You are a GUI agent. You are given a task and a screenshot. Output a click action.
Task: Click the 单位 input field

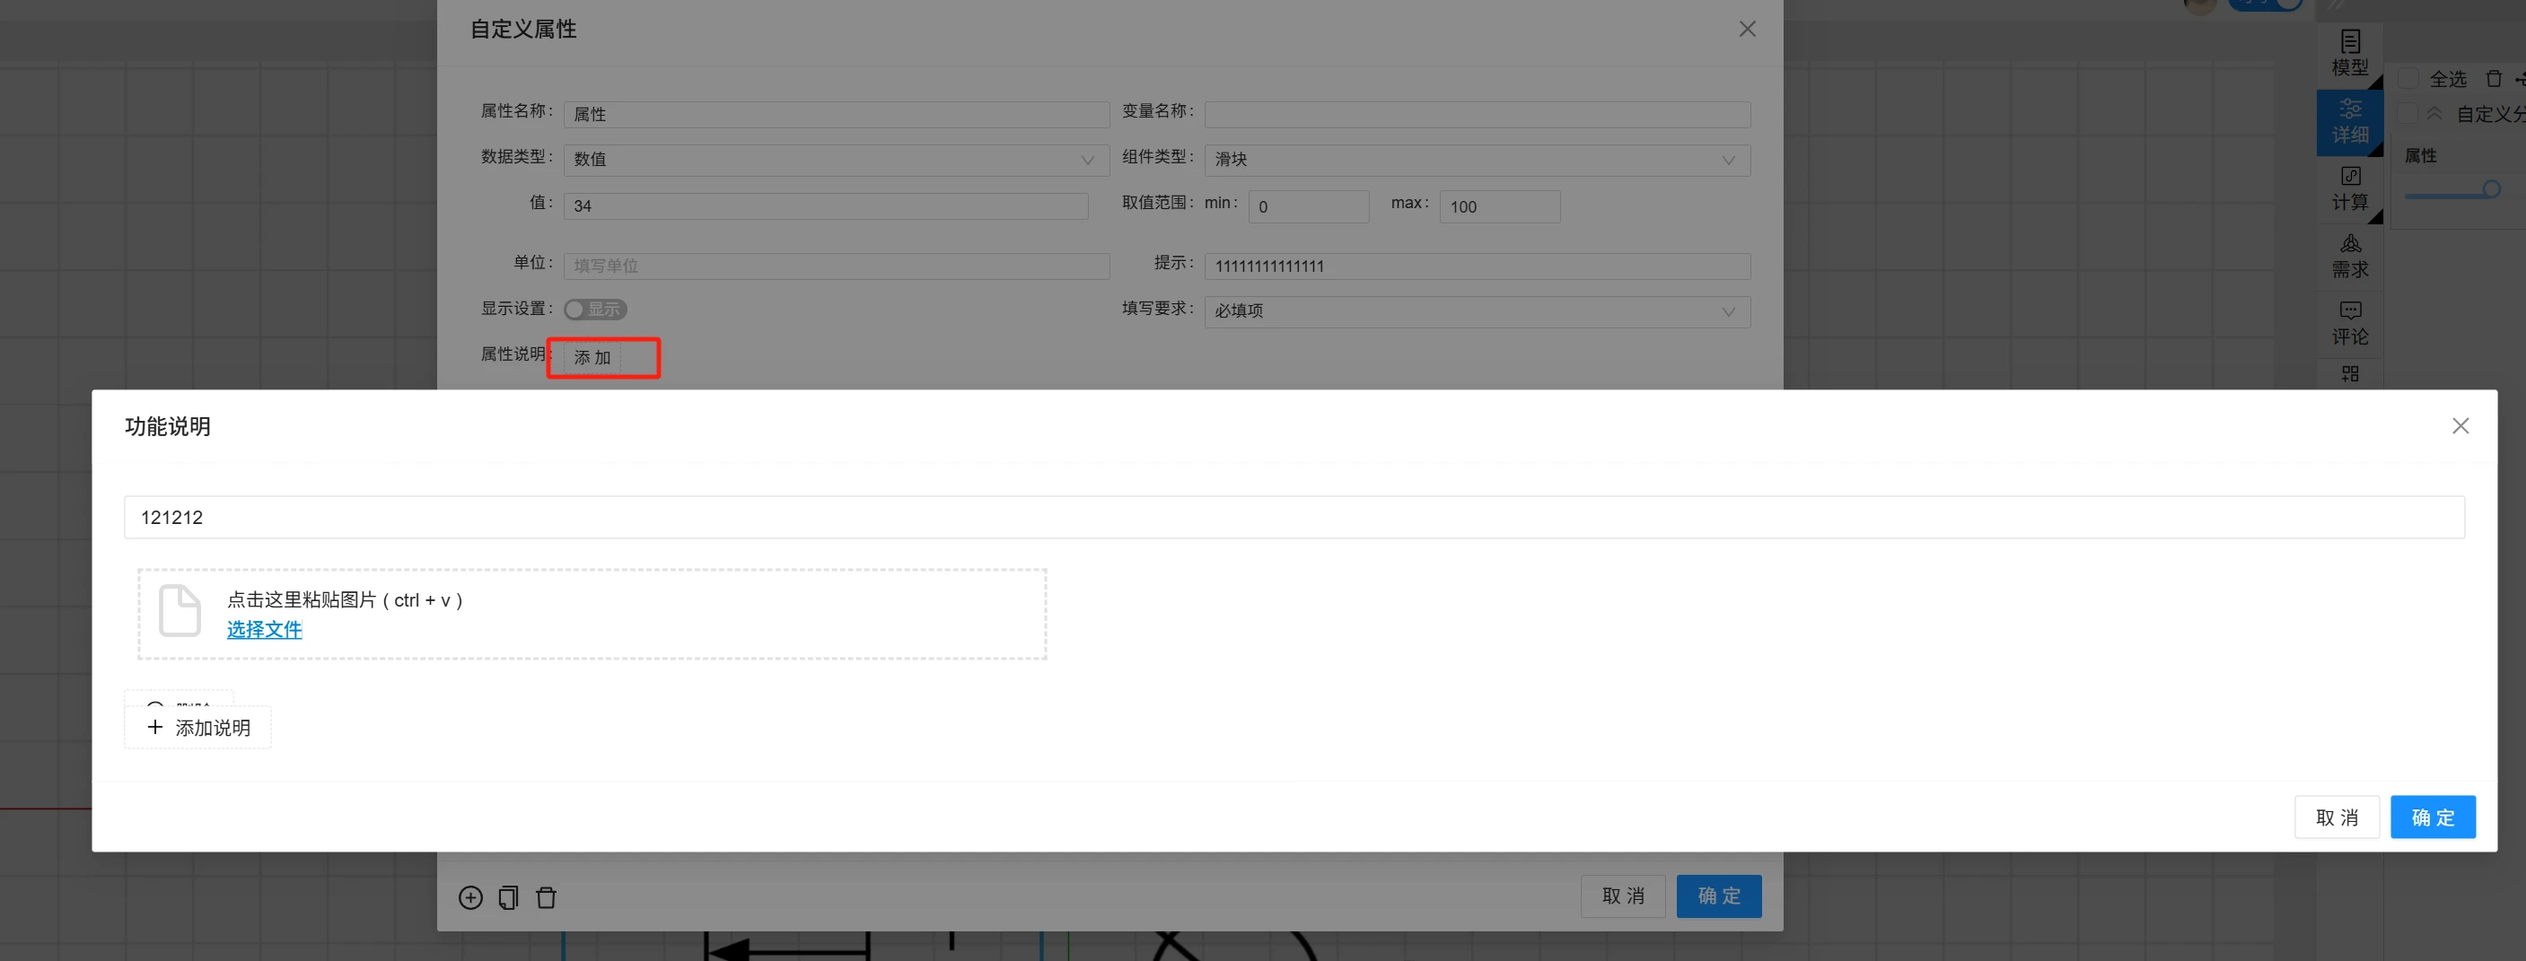(x=836, y=266)
